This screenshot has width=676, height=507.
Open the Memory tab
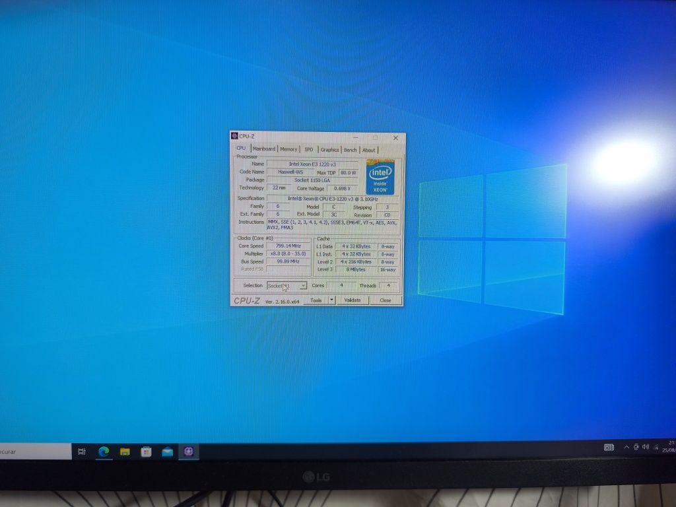pos(288,149)
